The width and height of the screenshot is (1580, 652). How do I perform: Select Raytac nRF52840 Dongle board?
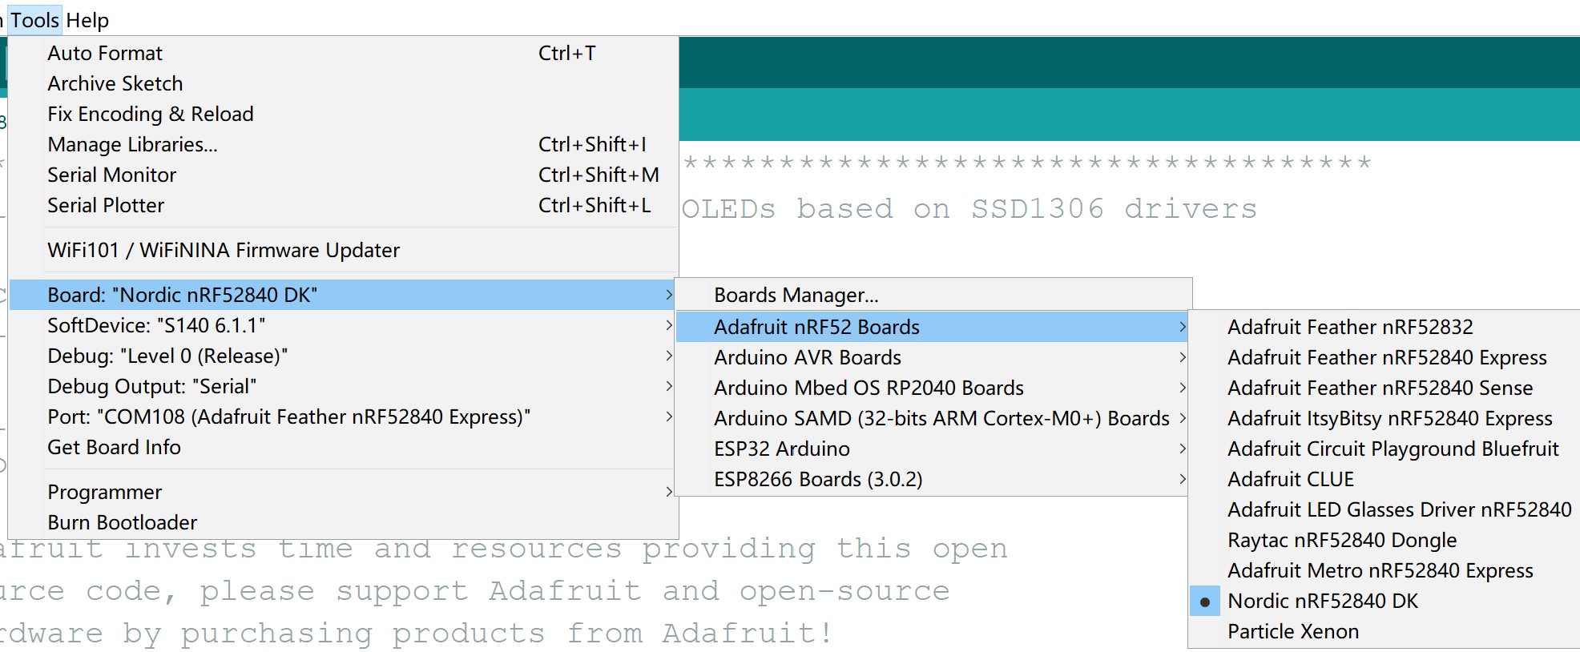click(x=1385, y=540)
